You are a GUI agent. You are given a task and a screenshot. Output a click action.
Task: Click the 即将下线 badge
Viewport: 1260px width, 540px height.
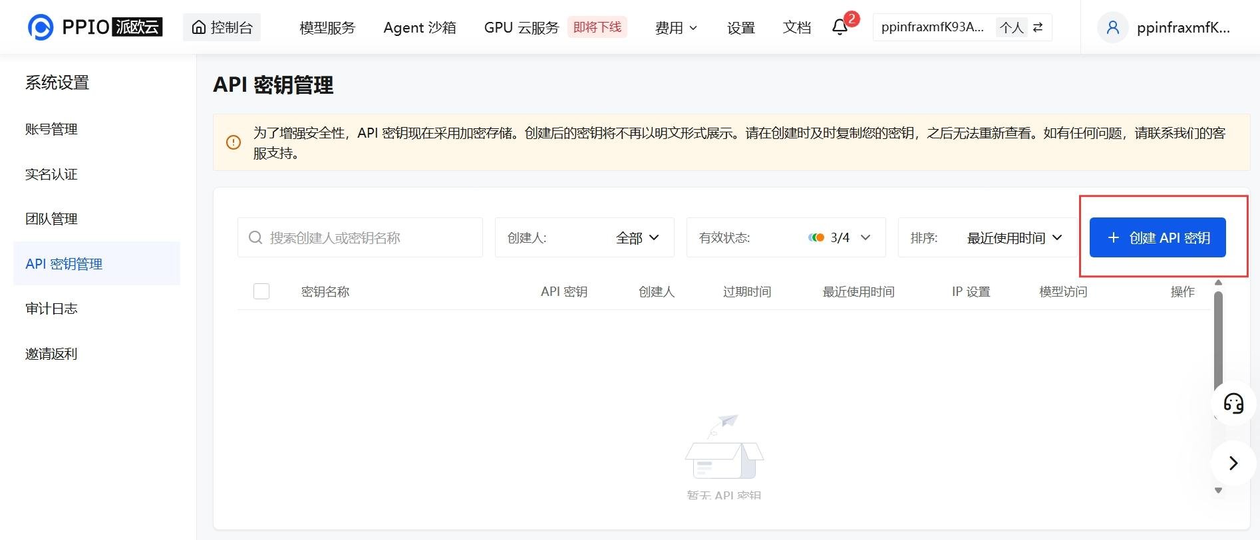click(x=597, y=27)
